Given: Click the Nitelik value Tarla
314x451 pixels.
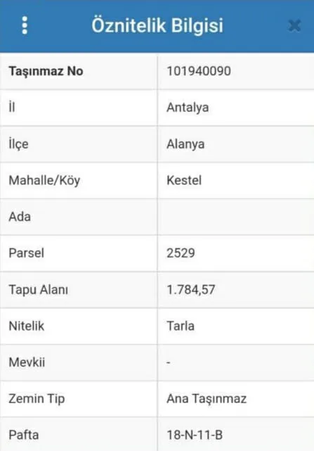Looking at the screenshot, I should (181, 326).
